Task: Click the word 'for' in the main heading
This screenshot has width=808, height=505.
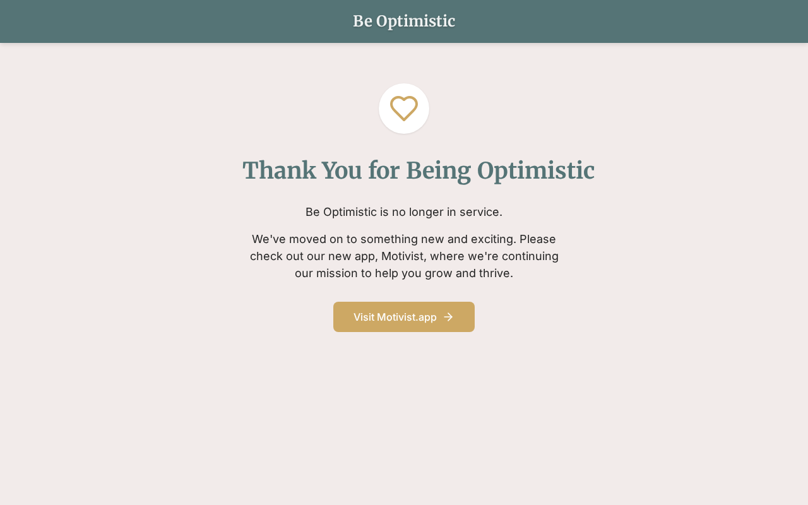Action: click(383, 170)
